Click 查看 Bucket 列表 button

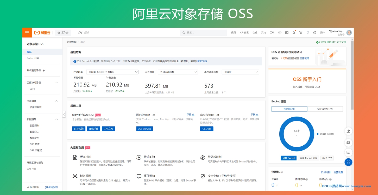tap(308, 158)
